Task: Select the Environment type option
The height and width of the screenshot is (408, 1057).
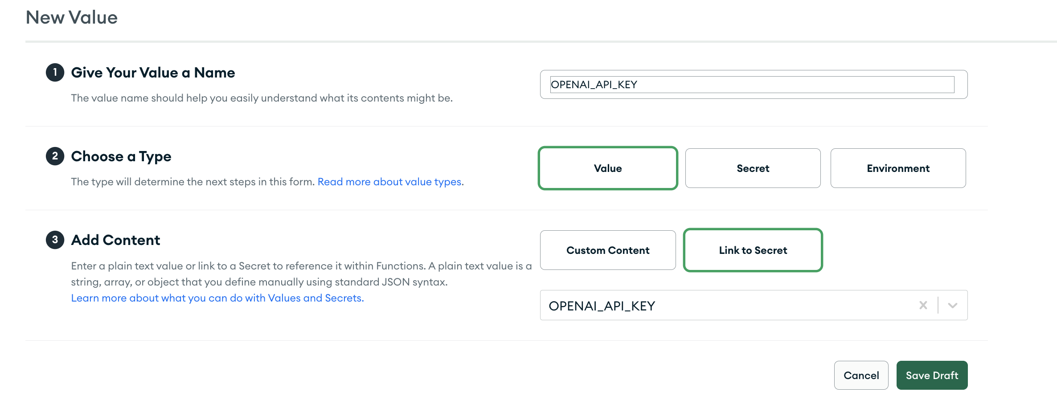Action: (898, 168)
